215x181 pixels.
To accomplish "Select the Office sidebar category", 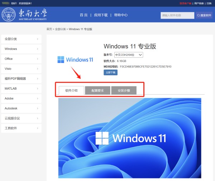I will click(x=21, y=59).
